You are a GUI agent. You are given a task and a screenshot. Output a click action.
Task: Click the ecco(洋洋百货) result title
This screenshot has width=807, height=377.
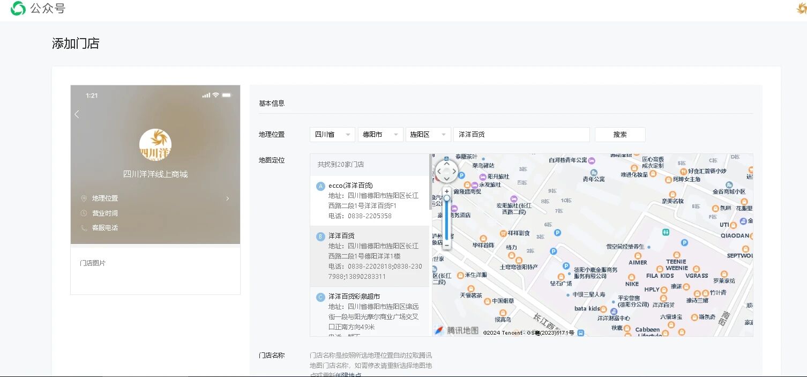(350, 186)
